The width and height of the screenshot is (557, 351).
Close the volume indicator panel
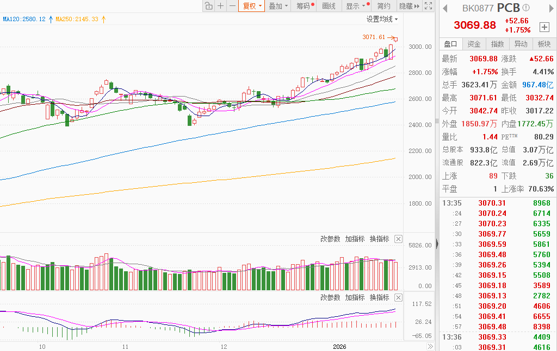[x=398, y=239]
